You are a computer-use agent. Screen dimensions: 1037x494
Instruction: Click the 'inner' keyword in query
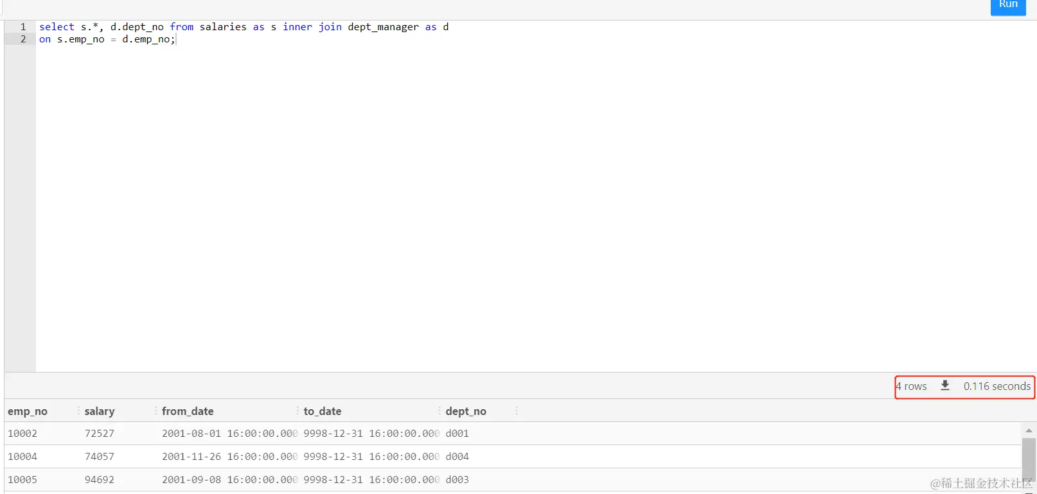[x=297, y=27]
